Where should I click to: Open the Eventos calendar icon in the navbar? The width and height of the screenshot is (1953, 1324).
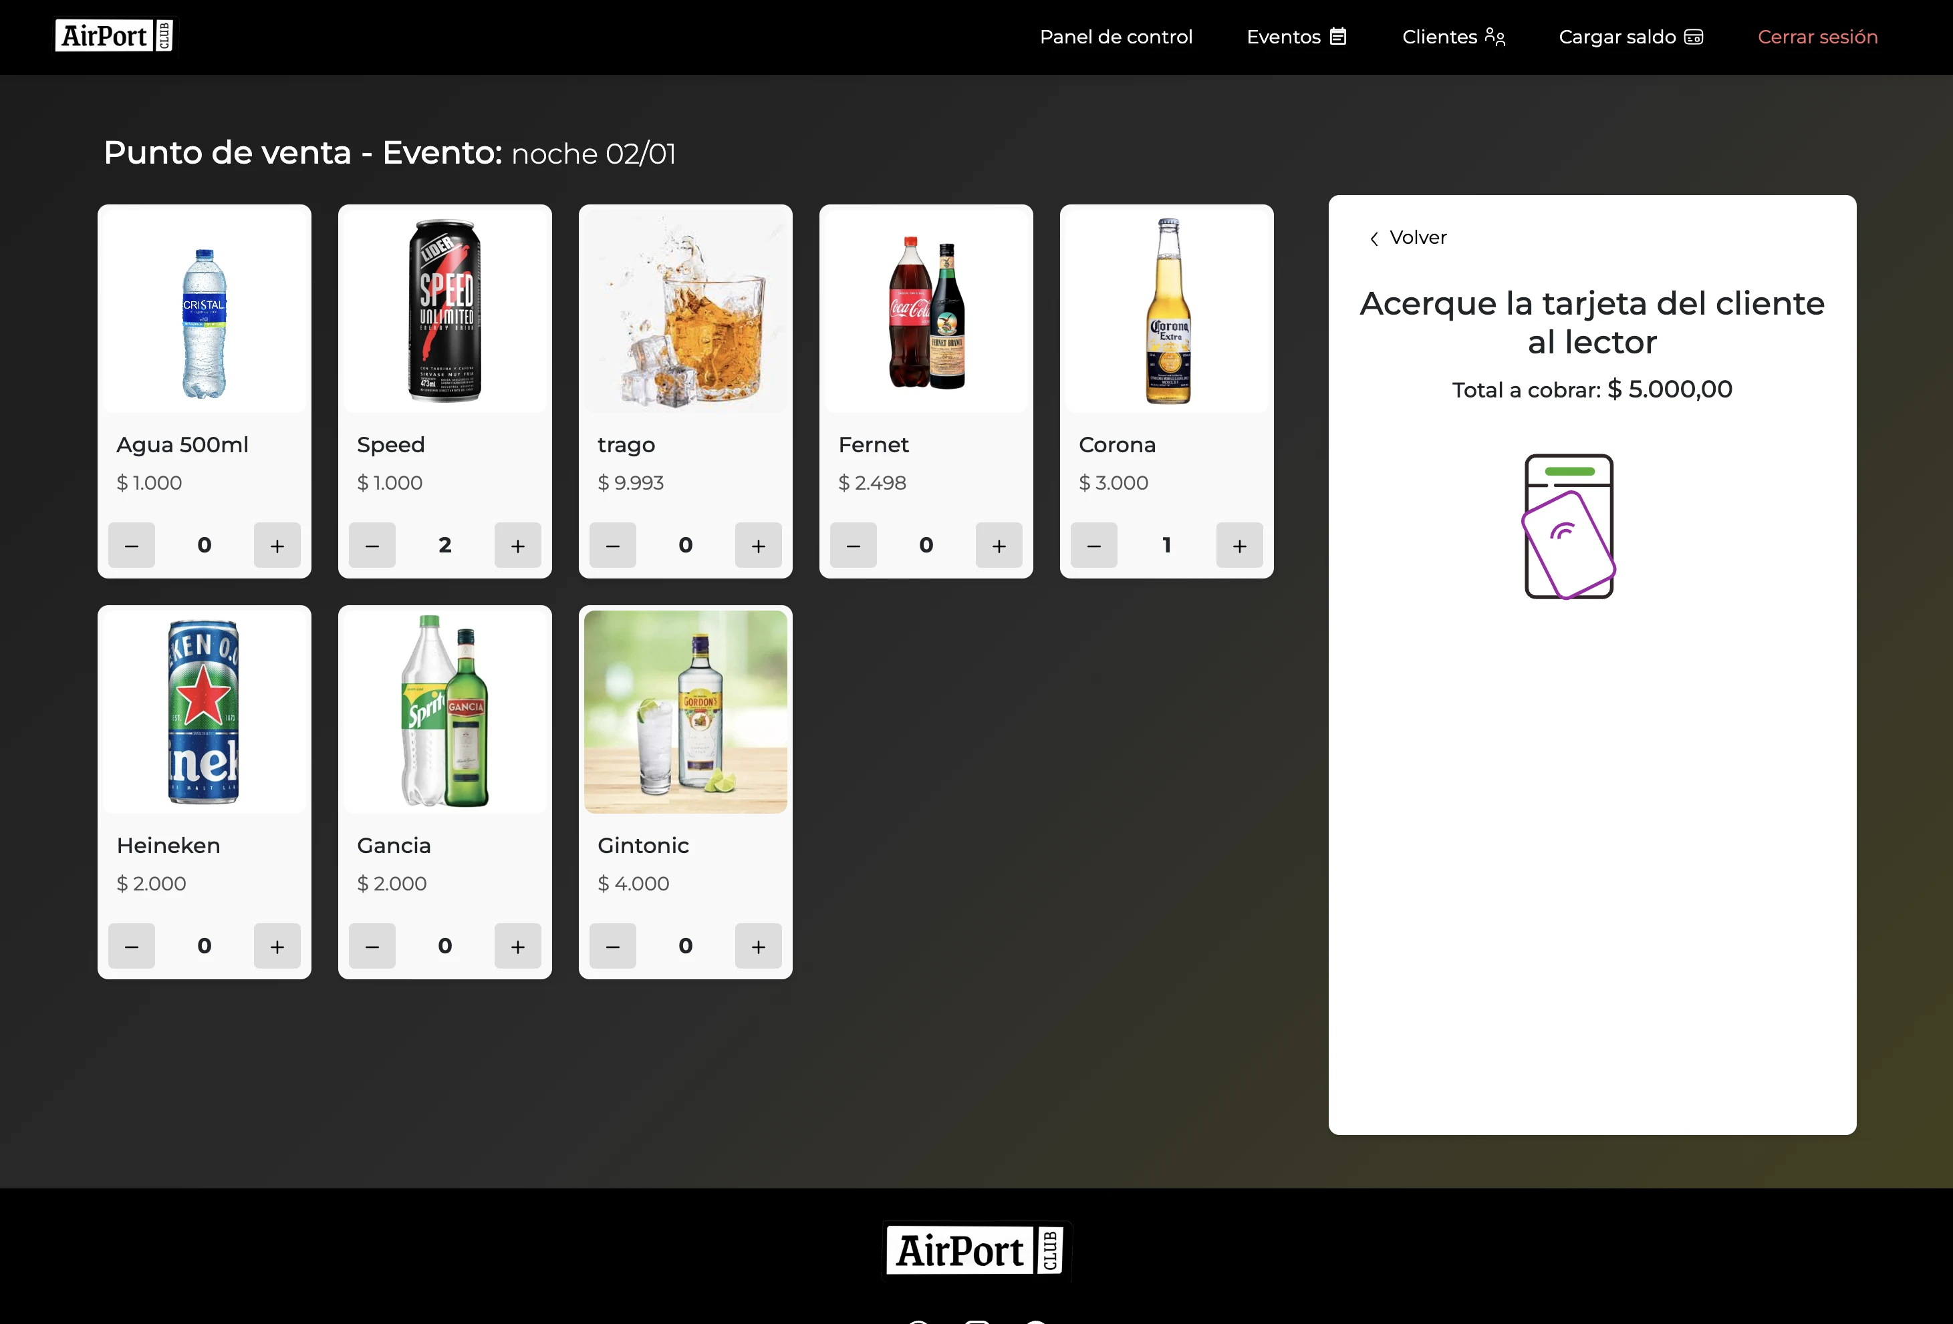click(1336, 36)
